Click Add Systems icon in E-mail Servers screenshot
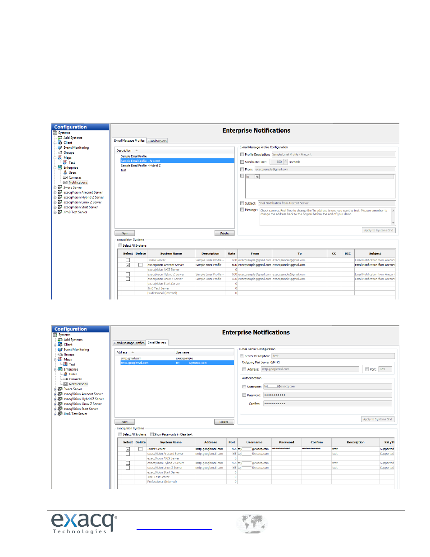Viewport: 430px width, 557px height. (x=60, y=340)
